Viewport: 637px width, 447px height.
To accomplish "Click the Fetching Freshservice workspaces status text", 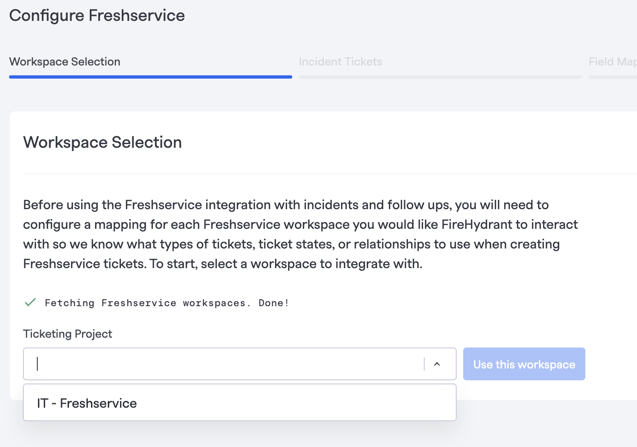I will (x=145, y=303).
